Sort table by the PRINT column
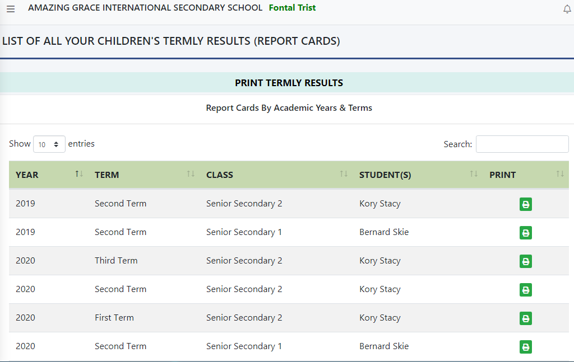The image size is (574, 362). 502,175
